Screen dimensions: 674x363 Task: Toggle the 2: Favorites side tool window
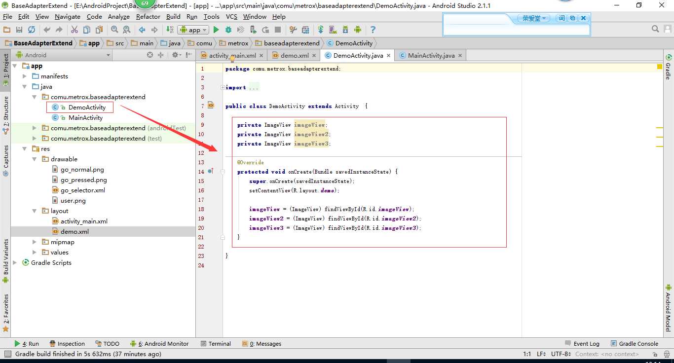click(x=6, y=313)
